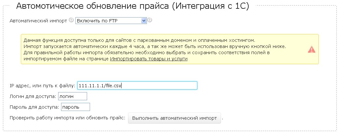Open the "Импортировать товары и услуги" link
Viewport: 338px width, 133px height.
[149, 59]
